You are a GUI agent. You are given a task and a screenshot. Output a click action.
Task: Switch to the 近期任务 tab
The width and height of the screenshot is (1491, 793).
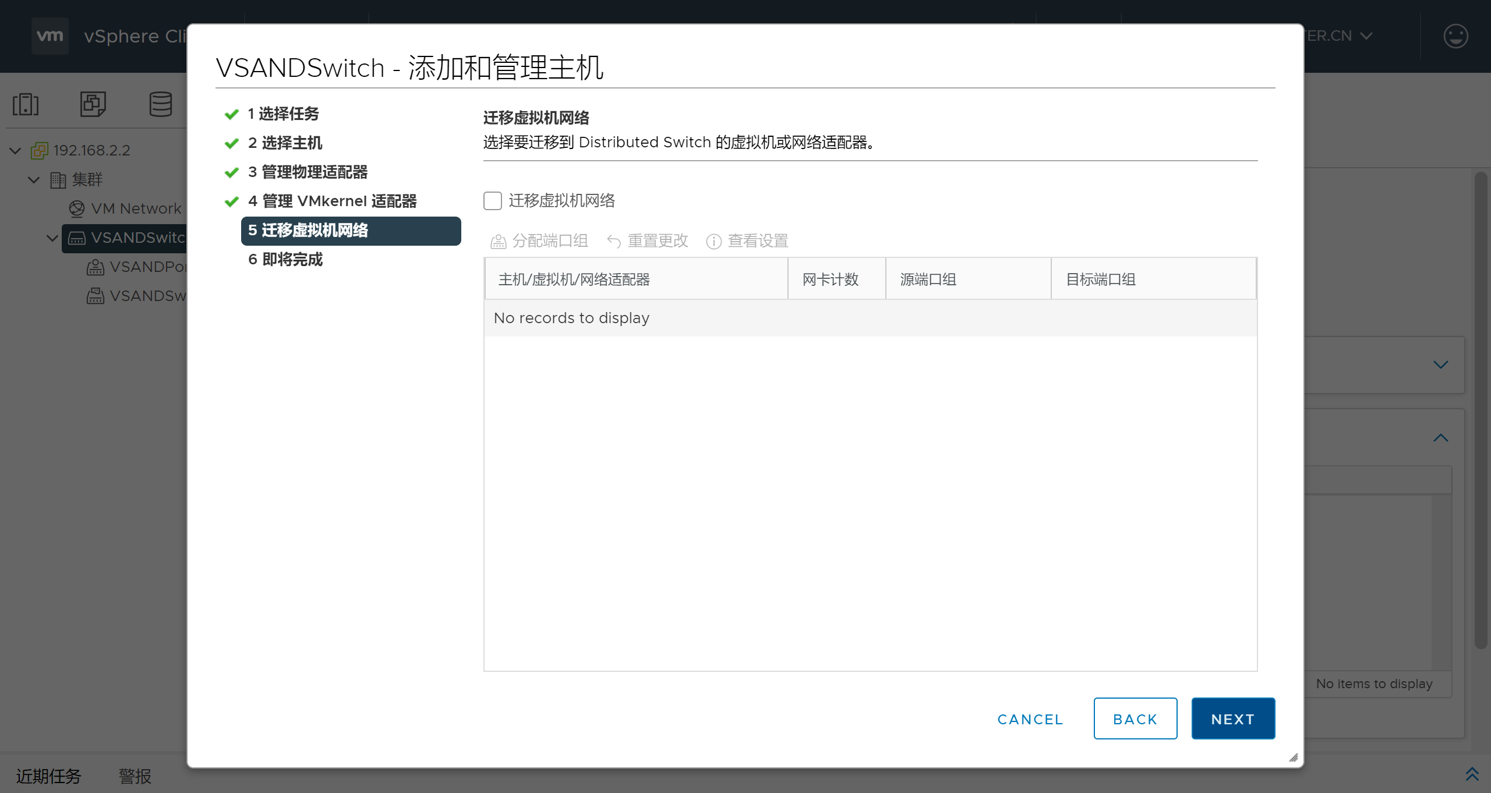48,776
